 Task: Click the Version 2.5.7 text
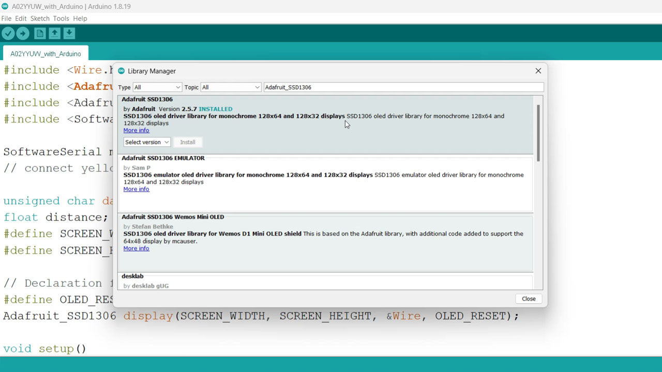tap(177, 109)
